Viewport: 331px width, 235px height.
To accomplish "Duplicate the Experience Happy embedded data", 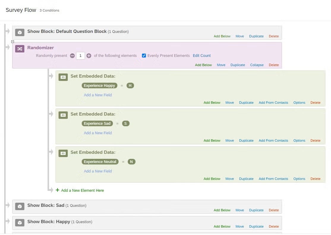I will 246,103.
